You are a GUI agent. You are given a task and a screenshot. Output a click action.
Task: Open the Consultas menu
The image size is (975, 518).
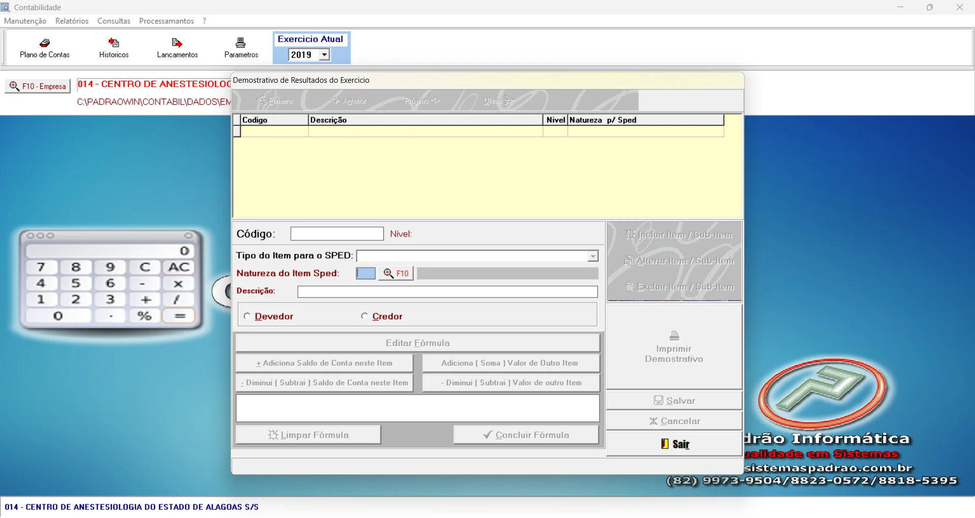[x=114, y=21]
